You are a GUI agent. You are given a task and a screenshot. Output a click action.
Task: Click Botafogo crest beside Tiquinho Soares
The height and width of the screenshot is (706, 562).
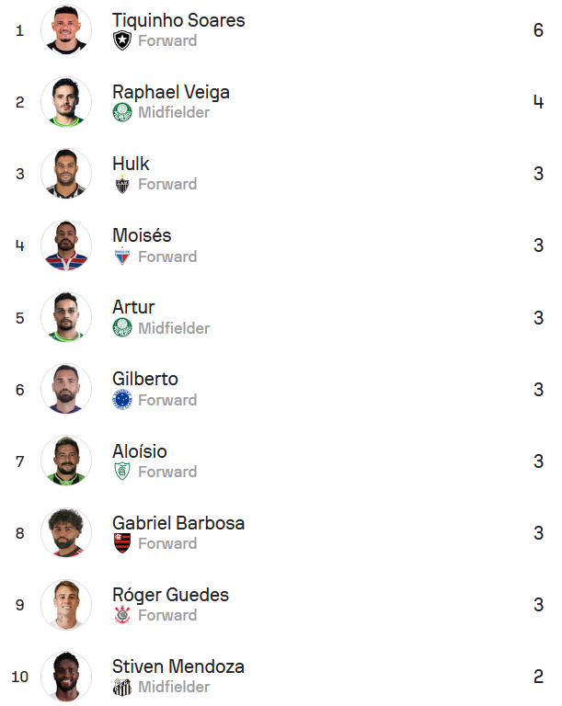pos(122,40)
